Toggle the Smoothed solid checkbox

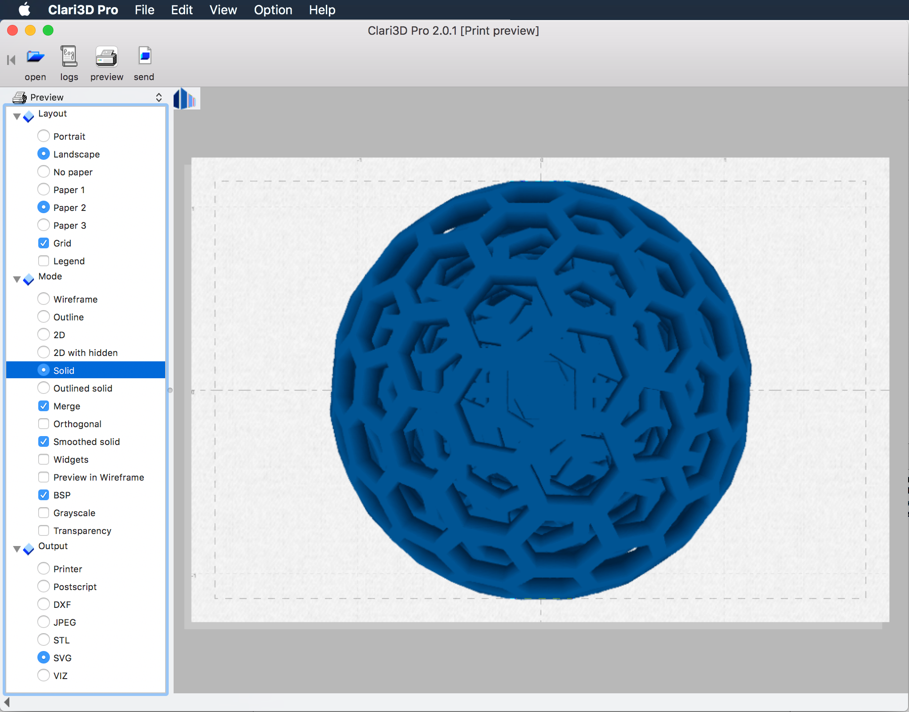tap(44, 441)
